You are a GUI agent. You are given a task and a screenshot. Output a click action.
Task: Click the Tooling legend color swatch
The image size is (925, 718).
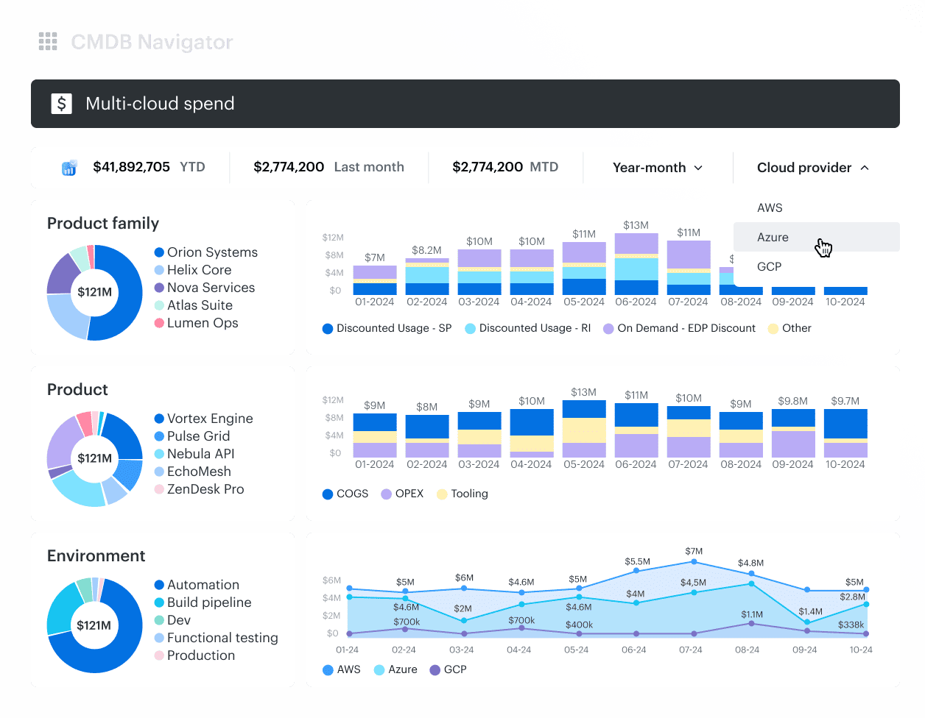coord(442,494)
